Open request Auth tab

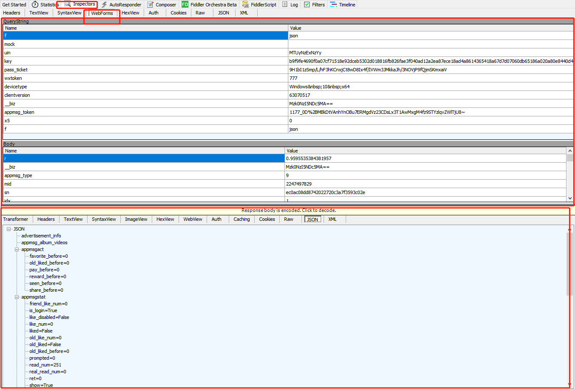coord(154,13)
